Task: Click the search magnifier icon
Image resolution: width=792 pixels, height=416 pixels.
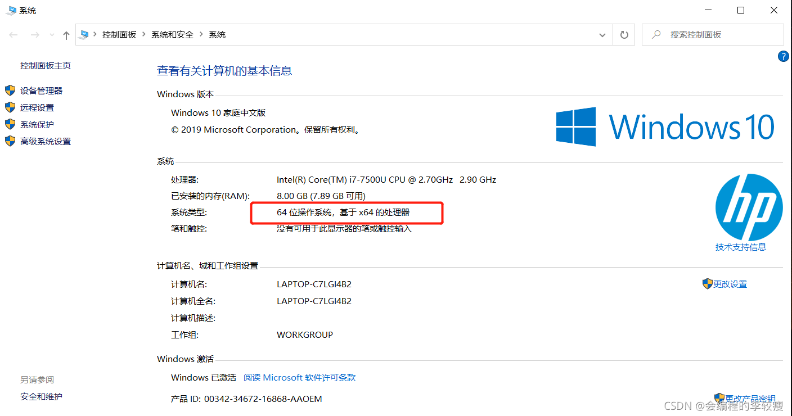Action: coord(656,35)
